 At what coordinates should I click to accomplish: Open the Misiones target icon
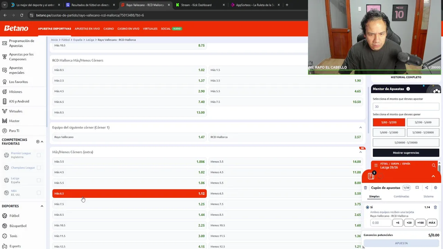(x=4, y=92)
